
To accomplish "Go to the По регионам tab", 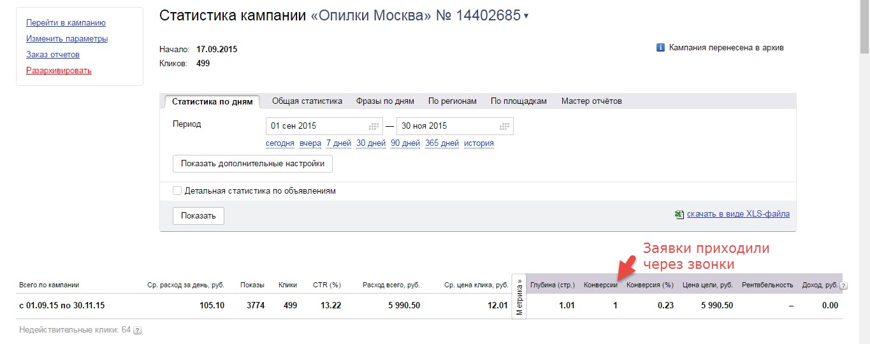I will tap(453, 101).
